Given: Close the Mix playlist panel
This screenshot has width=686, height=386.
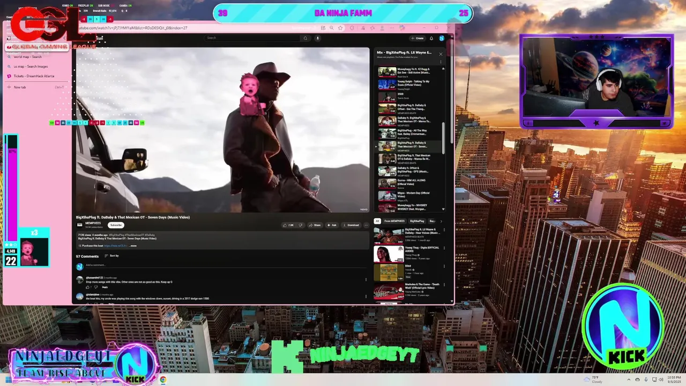Looking at the screenshot, I should [x=441, y=54].
